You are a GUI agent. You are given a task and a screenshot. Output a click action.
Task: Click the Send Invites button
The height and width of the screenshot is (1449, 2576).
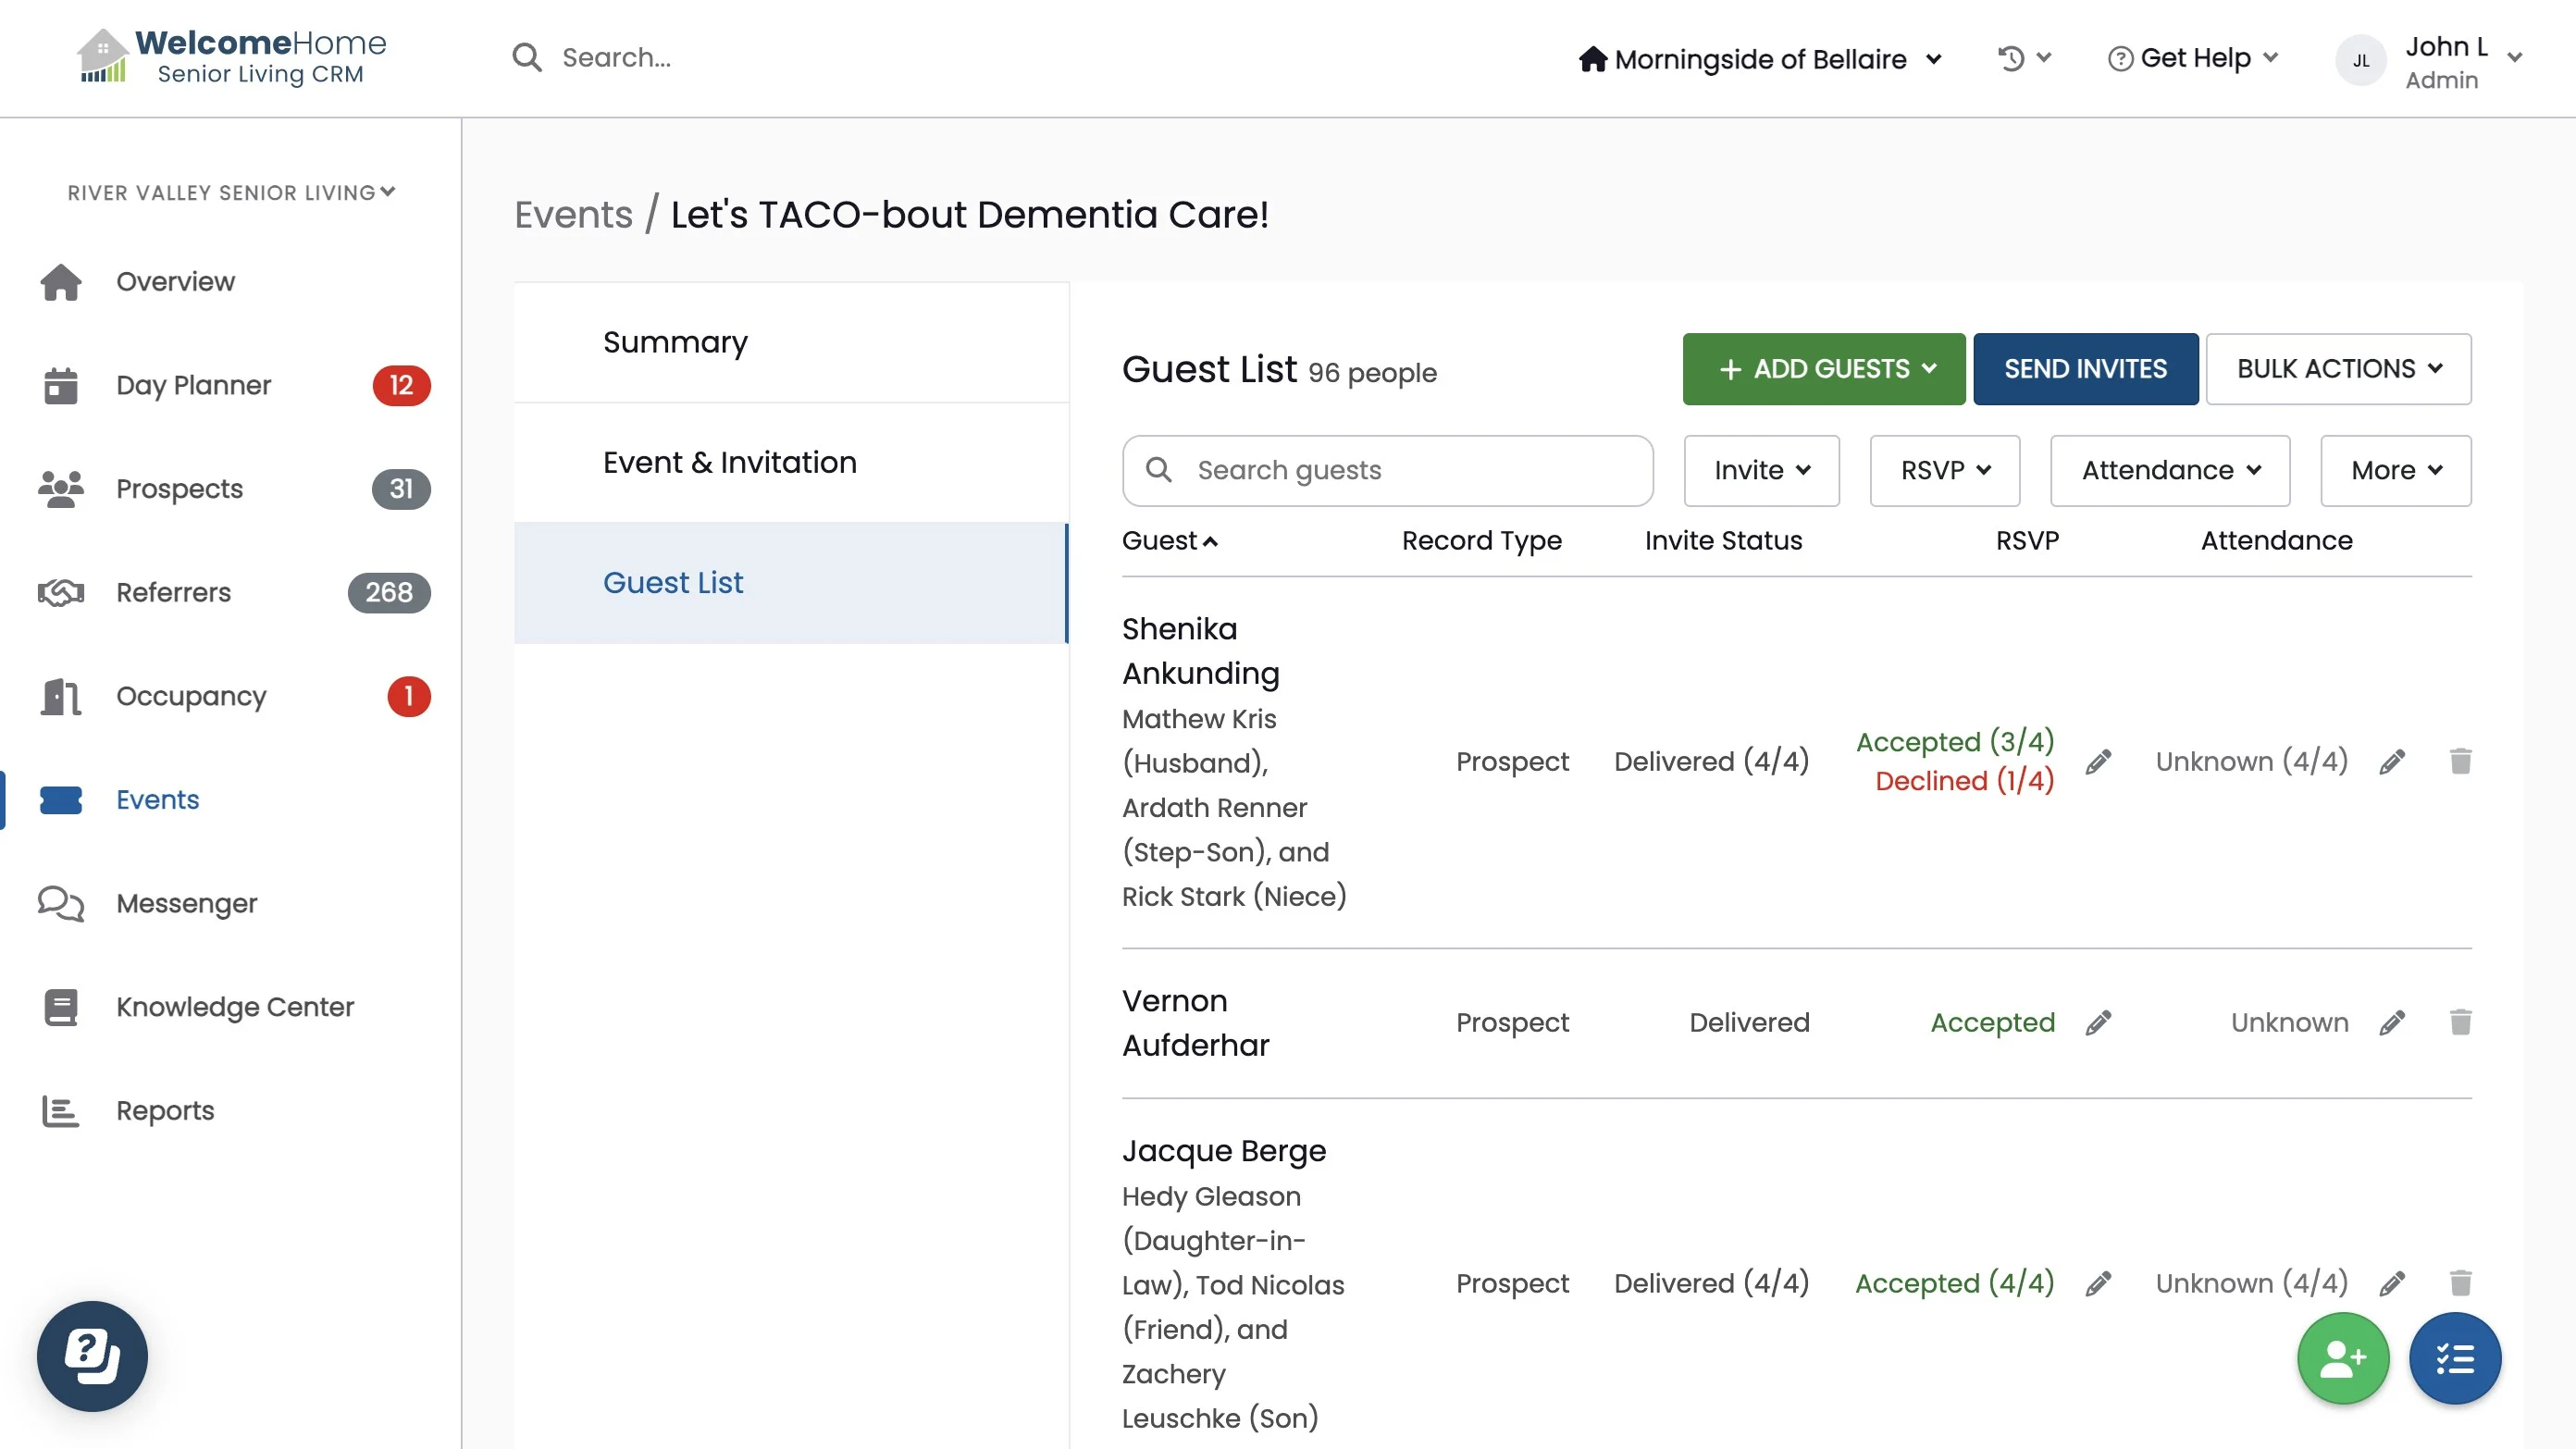pos(2085,369)
